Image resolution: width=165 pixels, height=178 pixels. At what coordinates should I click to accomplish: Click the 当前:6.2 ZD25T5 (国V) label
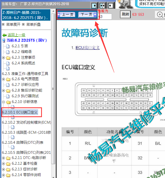pos(27,40)
